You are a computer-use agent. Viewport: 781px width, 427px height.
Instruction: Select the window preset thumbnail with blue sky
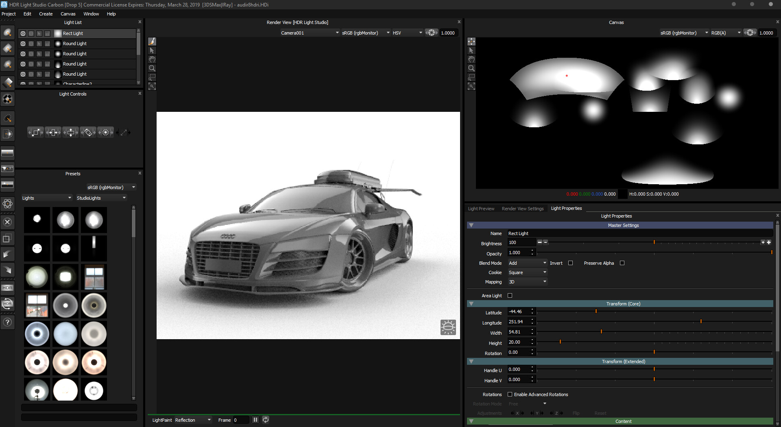coord(94,277)
